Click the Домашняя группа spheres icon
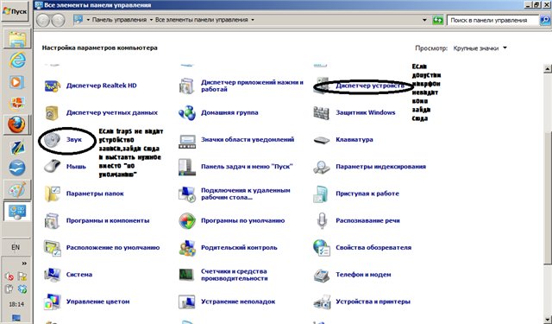 point(187,113)
